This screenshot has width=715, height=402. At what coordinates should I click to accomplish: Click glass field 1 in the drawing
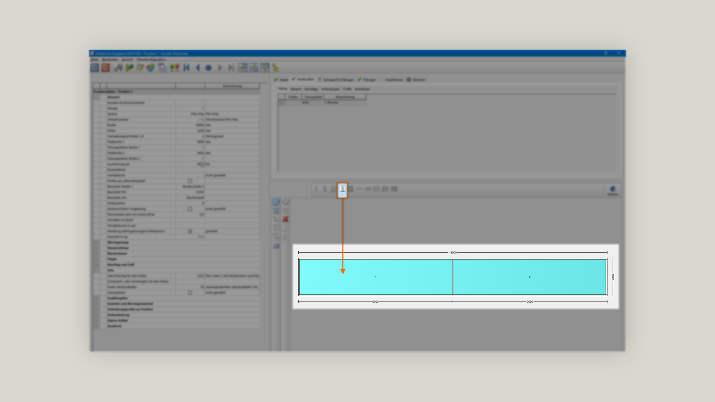376,277
